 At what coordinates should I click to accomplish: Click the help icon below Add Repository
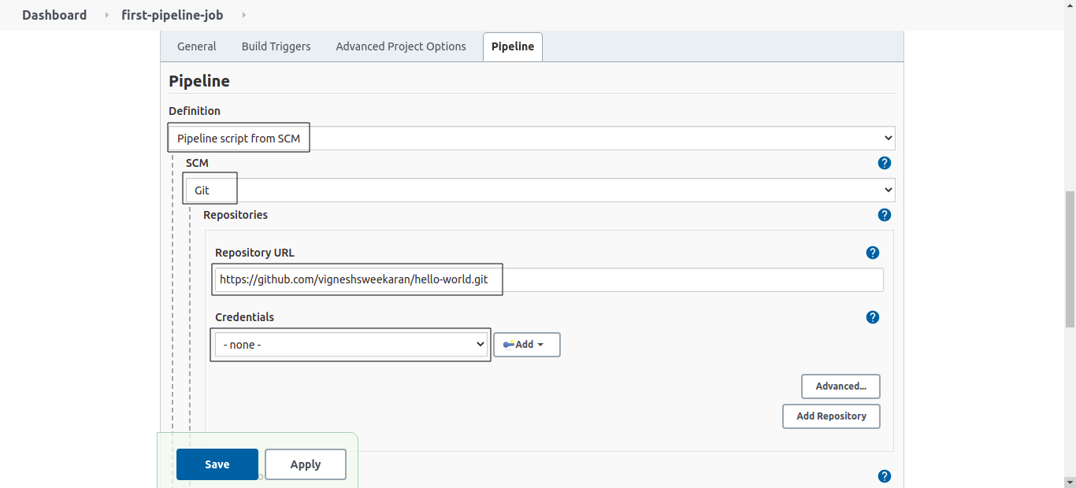[884, 476]
